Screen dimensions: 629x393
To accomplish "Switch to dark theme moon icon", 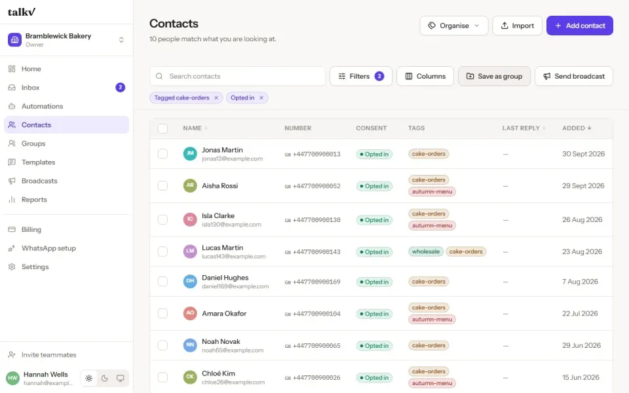I will click(105, 378).
